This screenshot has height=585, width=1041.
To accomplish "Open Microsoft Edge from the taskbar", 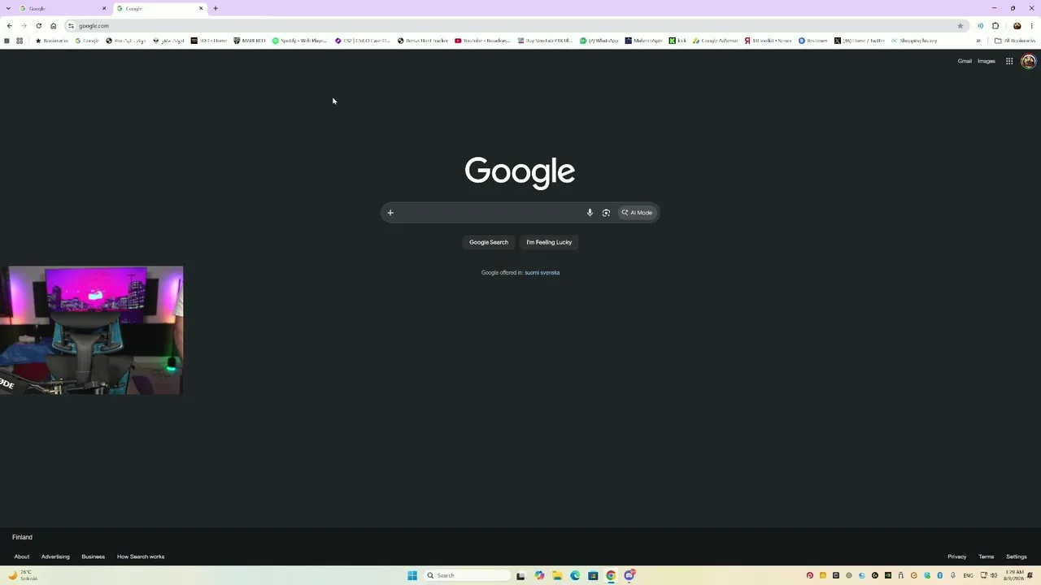I will click(575, 575).
